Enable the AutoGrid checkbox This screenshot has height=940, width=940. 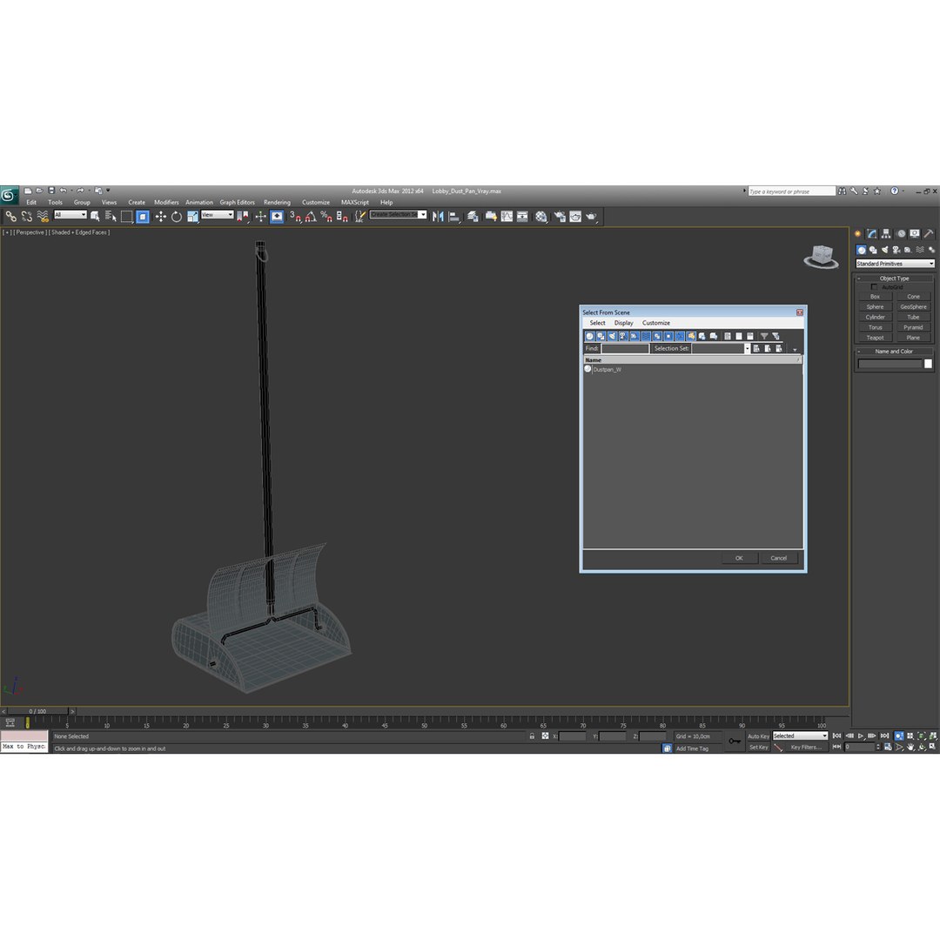874,287
